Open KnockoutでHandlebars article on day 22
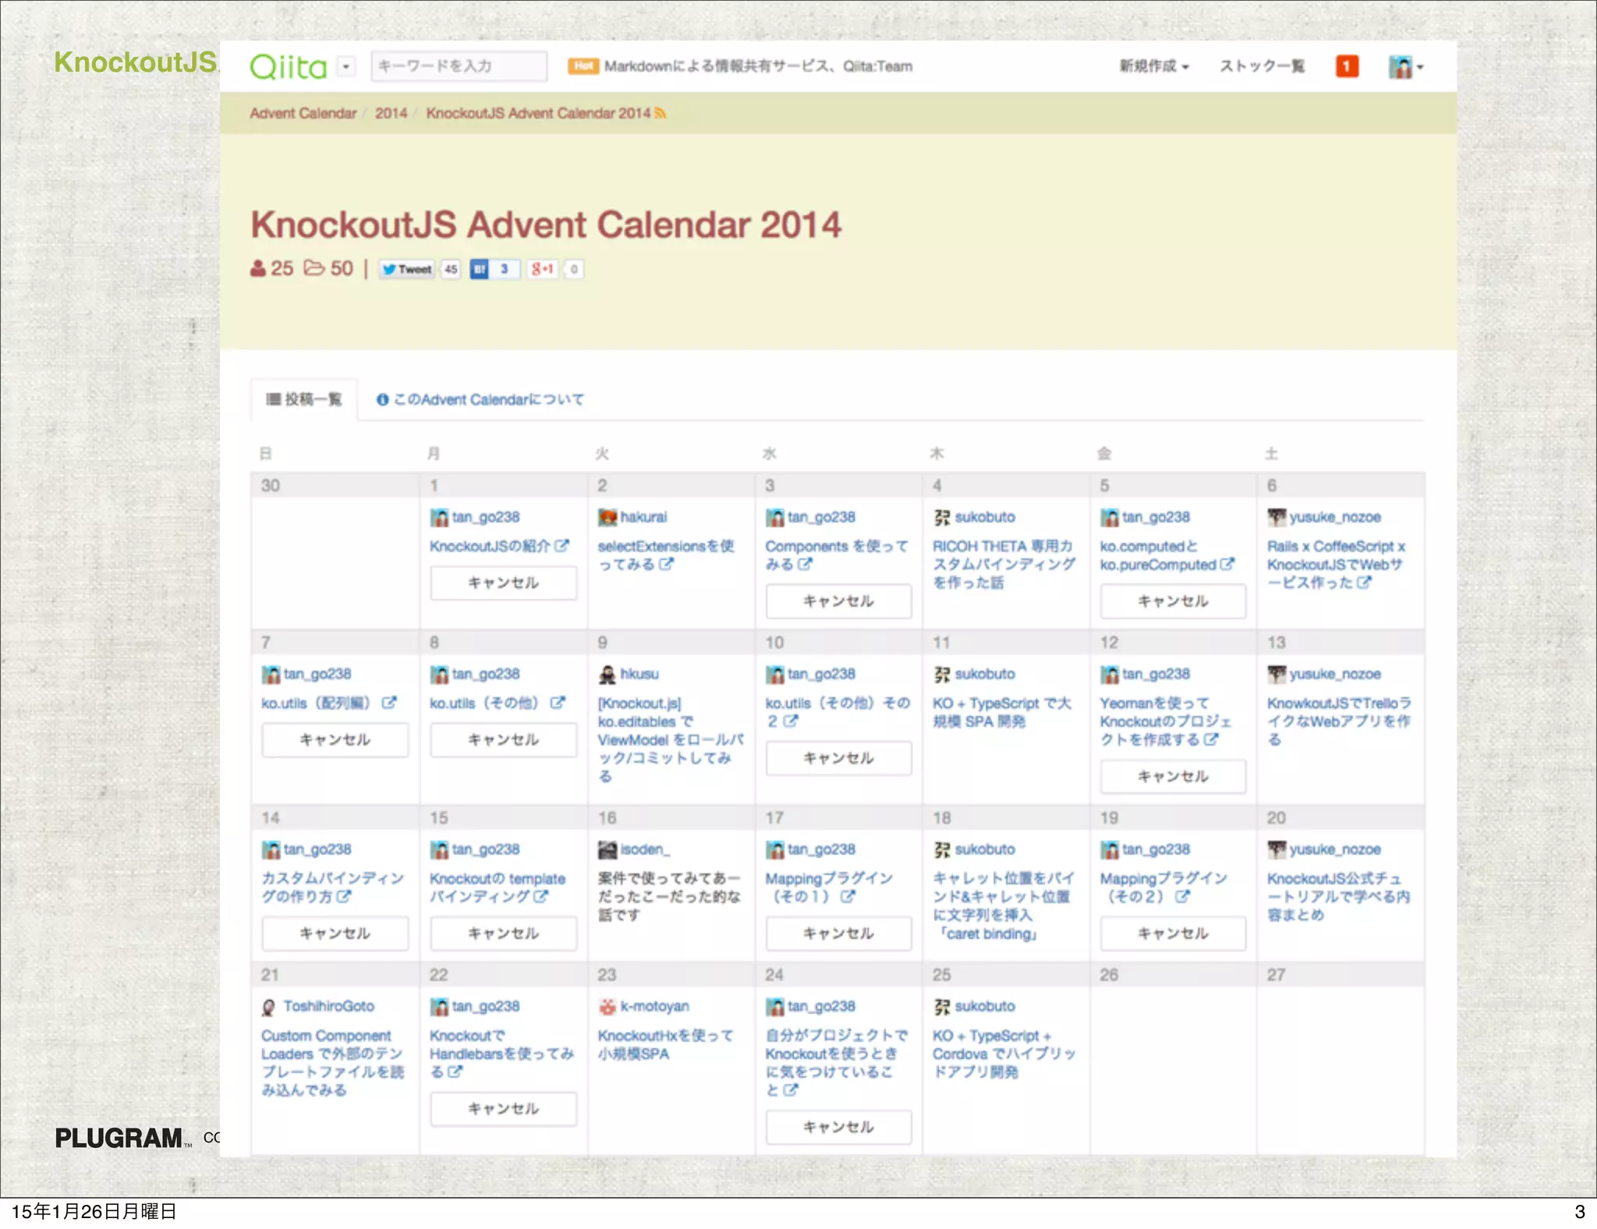 501,1054
